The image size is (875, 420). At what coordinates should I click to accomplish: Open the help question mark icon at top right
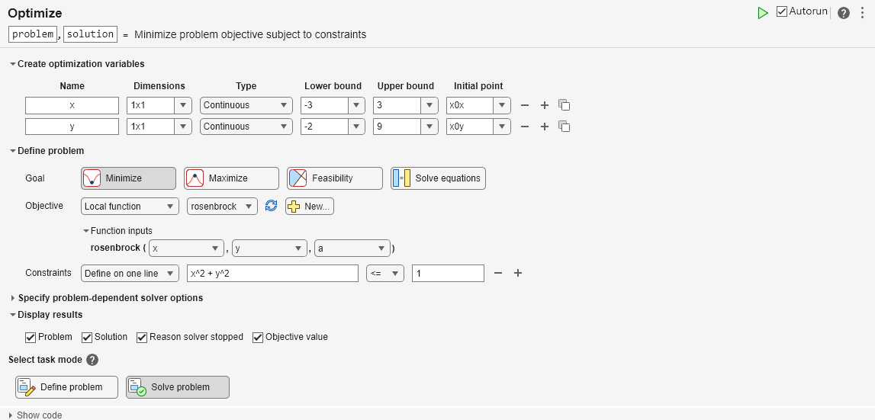(843, 13)
